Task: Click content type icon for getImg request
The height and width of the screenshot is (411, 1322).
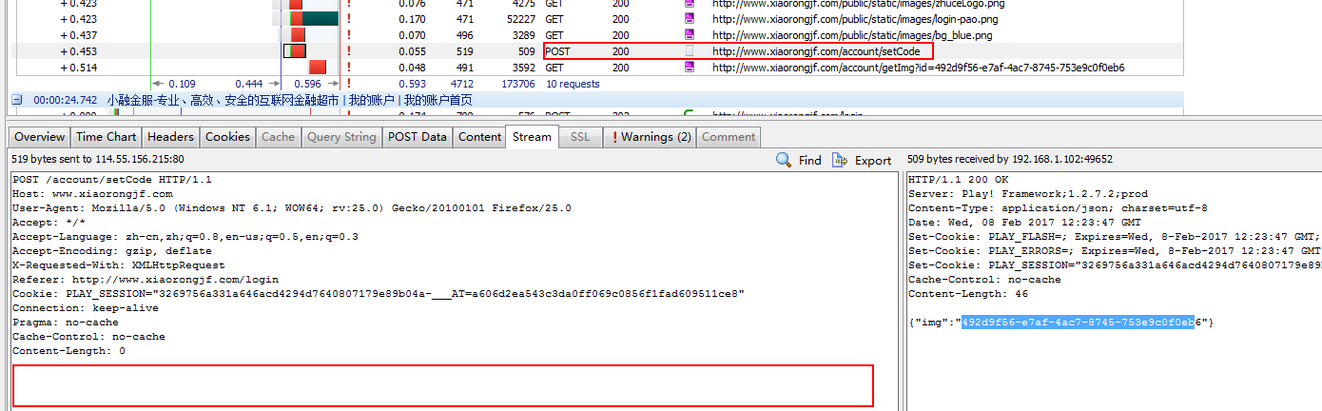Action: pos(690,68)
